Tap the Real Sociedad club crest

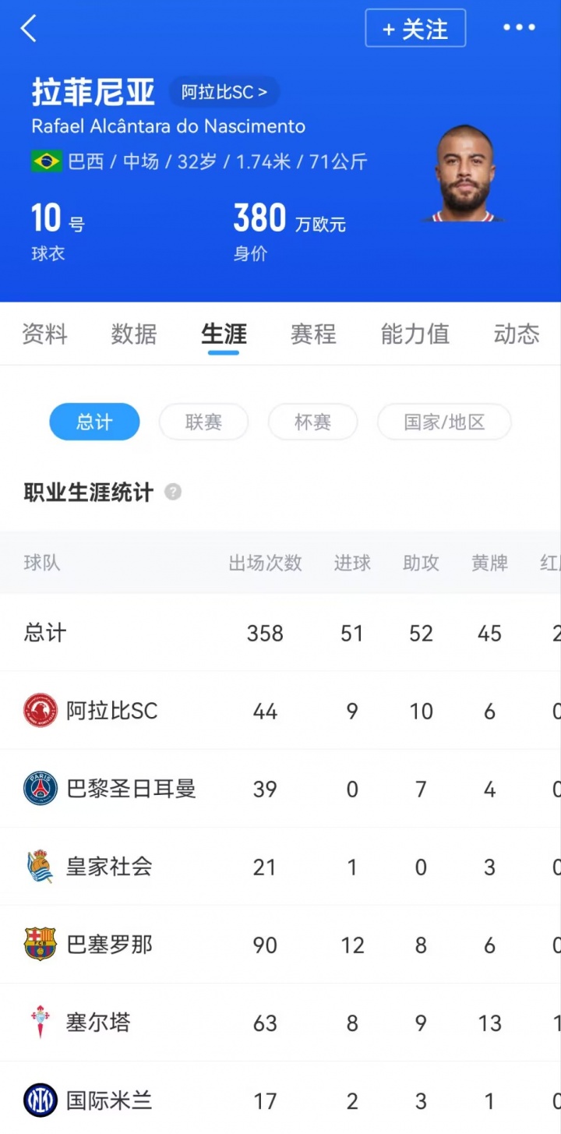(x=41, y=867)
